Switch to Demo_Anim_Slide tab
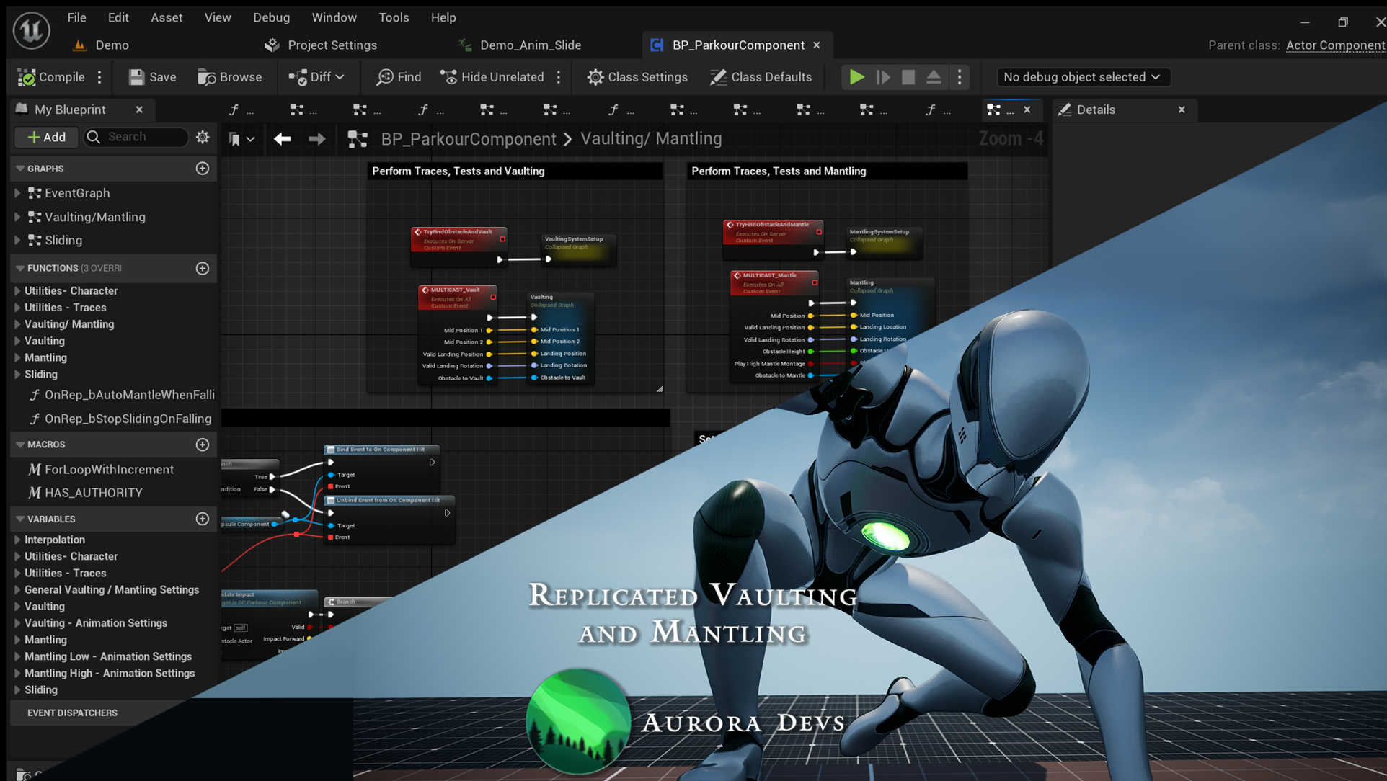Viewport: 1387px width, 781px height. (530, 45)
